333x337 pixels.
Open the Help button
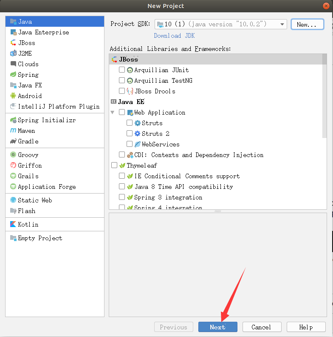[x=306, y=327]
